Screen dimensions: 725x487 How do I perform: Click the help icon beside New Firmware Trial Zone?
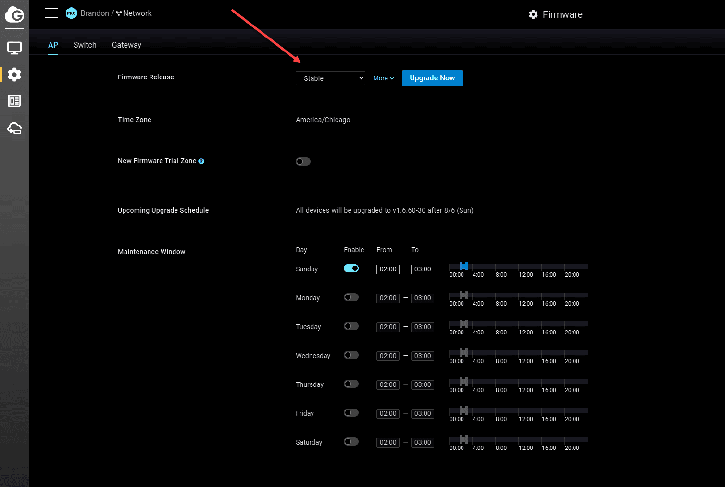click(x=201, y=161)
